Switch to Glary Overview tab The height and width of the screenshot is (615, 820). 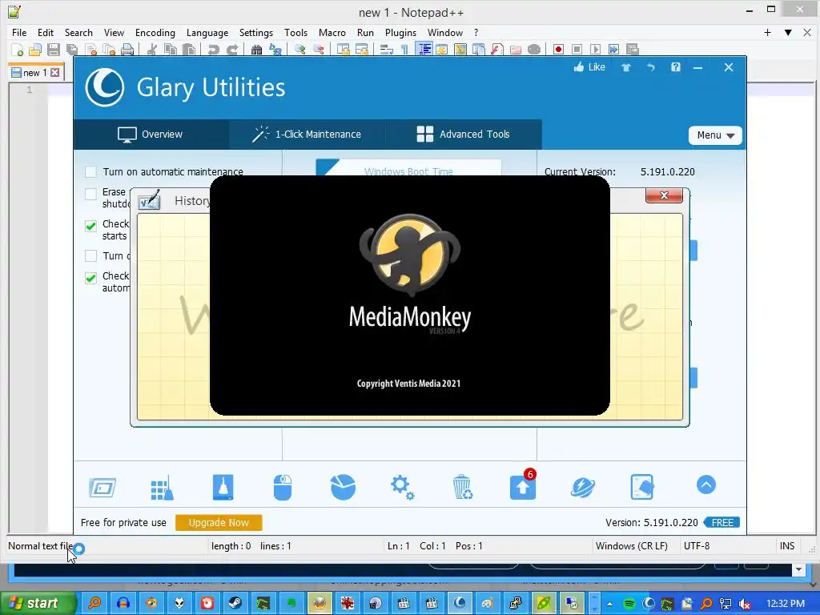tap(151, 135)
